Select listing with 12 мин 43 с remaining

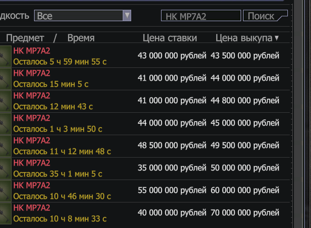[x=145, y=101]
